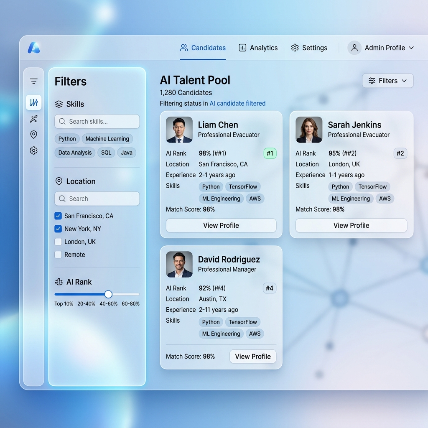Open the AI candidate filtered link
Screen dimensions: 428x428
[237, 103]
